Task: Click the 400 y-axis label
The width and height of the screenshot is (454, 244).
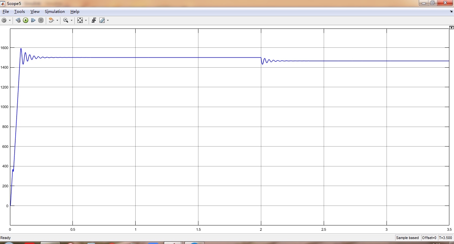Action: pyautogui.click(x=6, y=166)
